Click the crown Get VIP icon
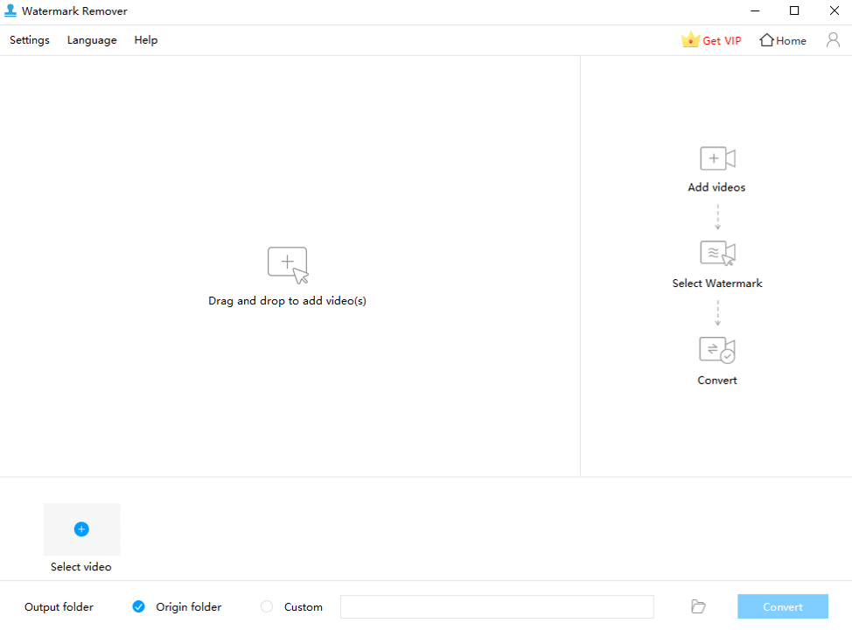852x630 pixels. (x=690, y=39)
